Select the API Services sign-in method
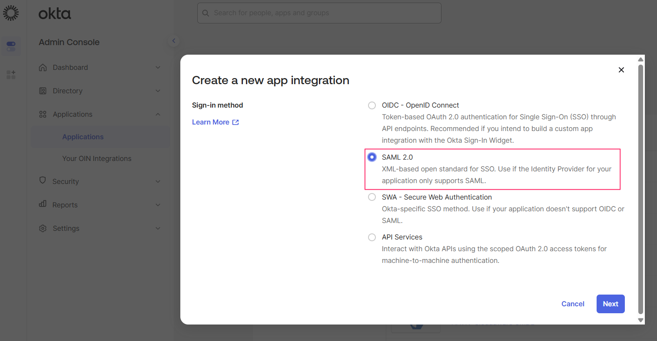The width and height of the screenshot is (657, 341). (x=372, y=237)
